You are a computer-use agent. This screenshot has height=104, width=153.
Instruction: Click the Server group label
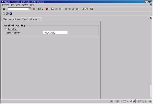[x=13, y=33]
